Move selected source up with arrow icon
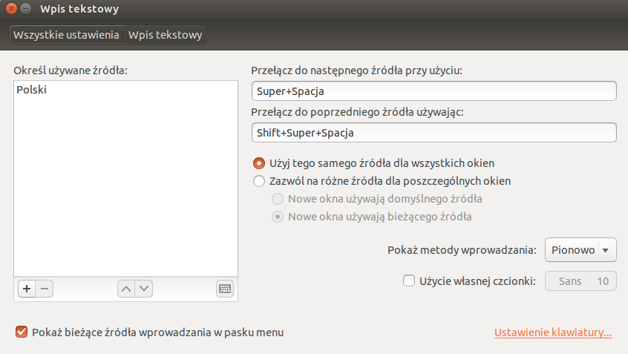This screenshot has height=354, width=628. [x=126, y=289]
